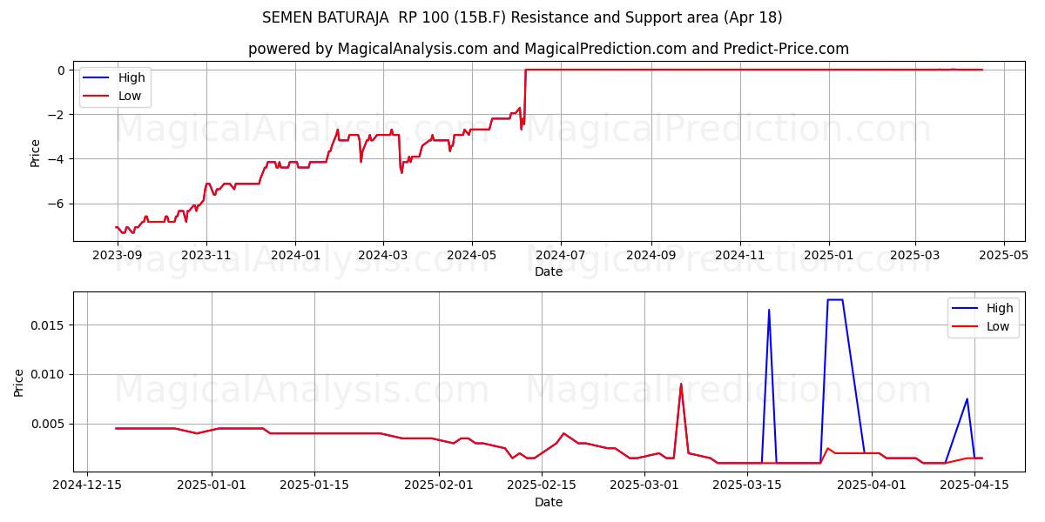Click the '−6' value on upper price axis
This screenshot has height=522, width=1045.
57,203
